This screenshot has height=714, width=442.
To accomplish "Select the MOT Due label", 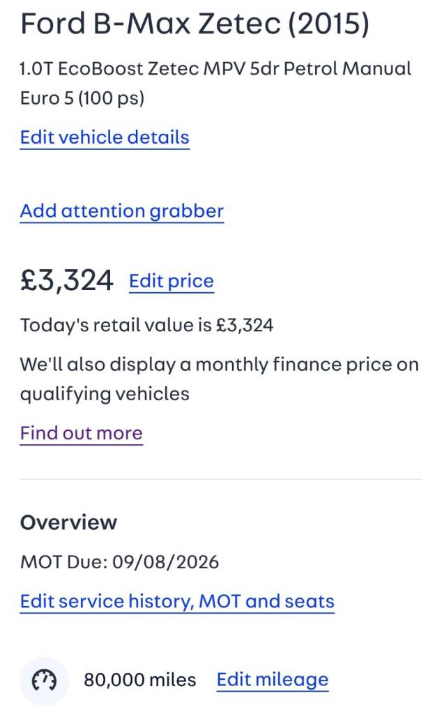I will [x=60, y=561].
